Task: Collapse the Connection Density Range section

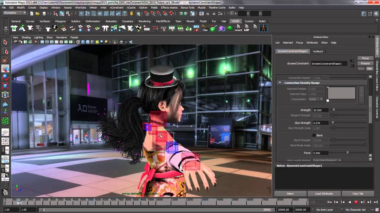Action: point(280,83)
